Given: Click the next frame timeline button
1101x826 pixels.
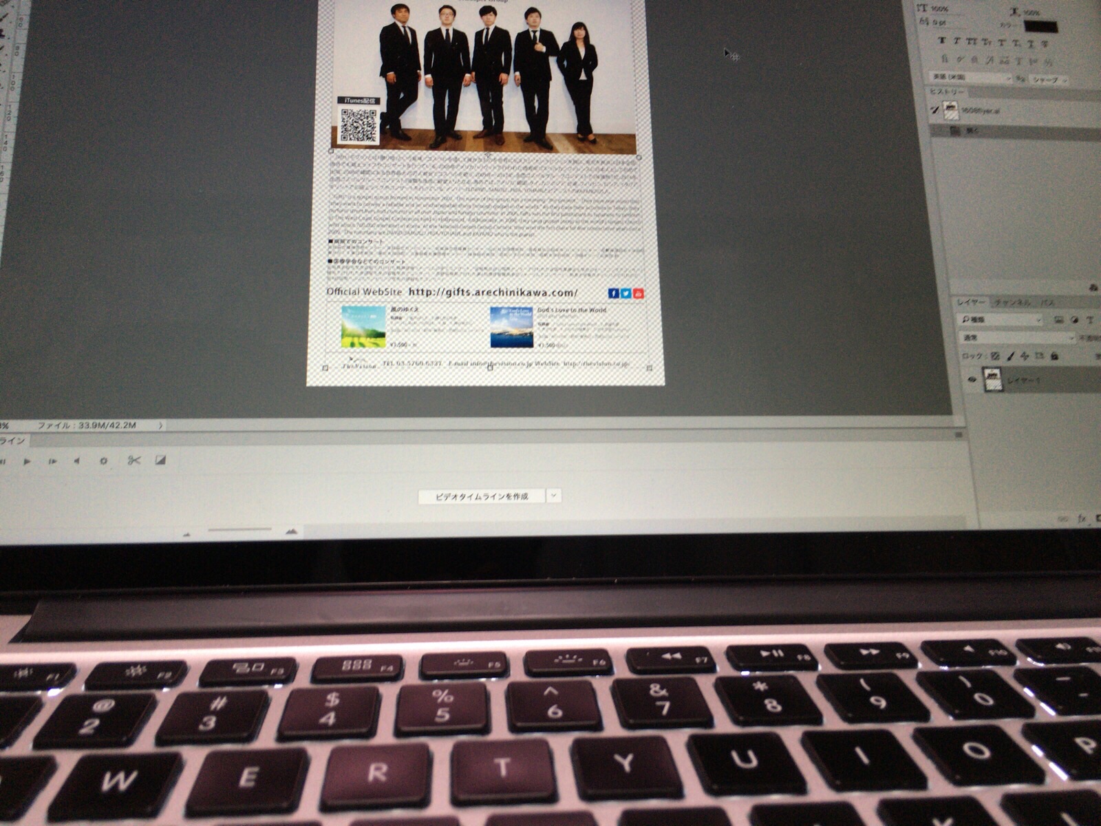Looking at the screenshot, I should [x=52, y=461].
